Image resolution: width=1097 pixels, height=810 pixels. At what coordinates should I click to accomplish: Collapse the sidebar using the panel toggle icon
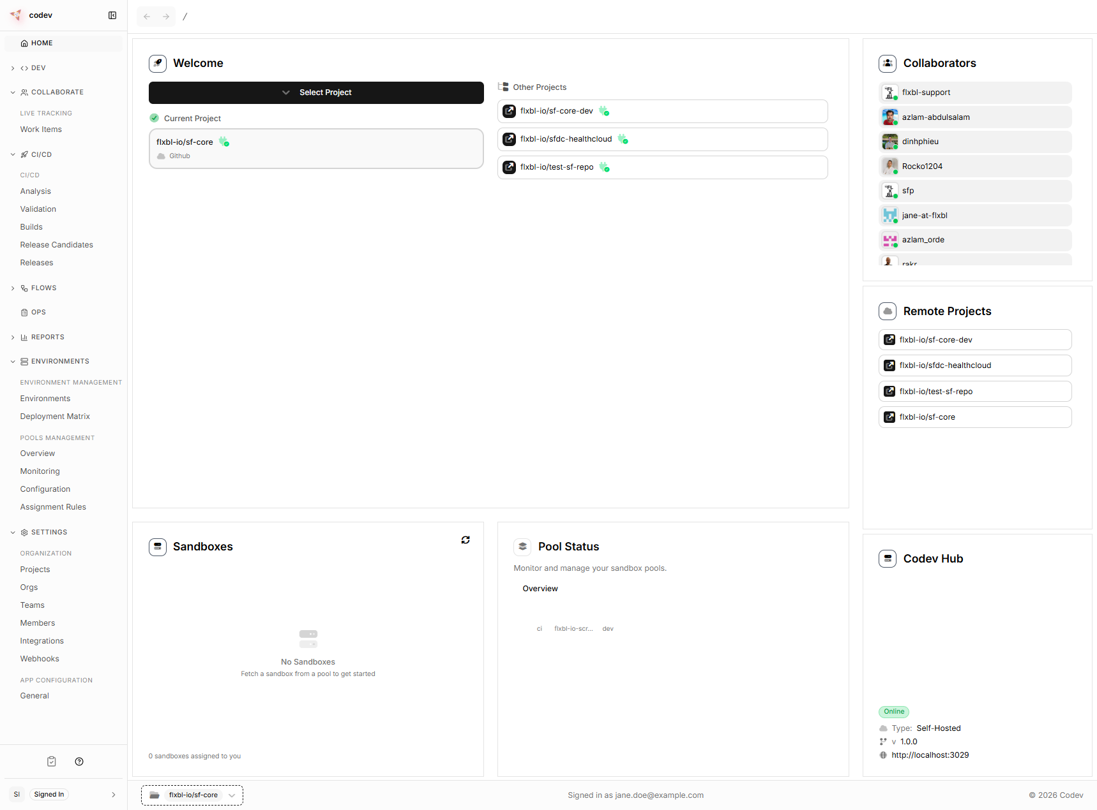coord(112,15)
